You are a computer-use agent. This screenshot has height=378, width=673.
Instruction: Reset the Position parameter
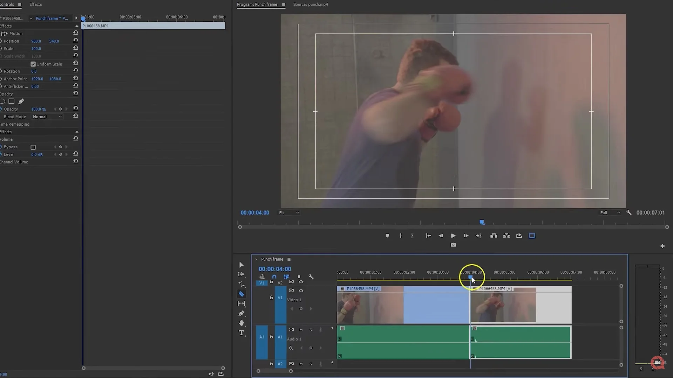tap(75, 41)
